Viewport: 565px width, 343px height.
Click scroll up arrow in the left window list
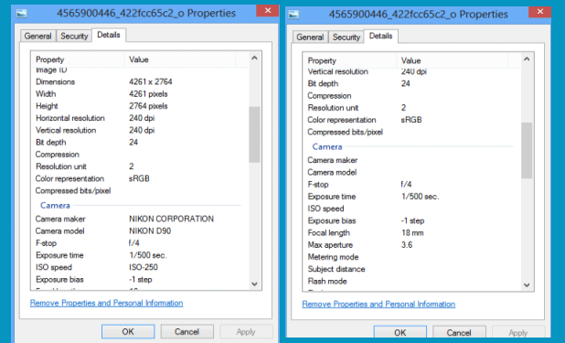[x=254, y=58]
